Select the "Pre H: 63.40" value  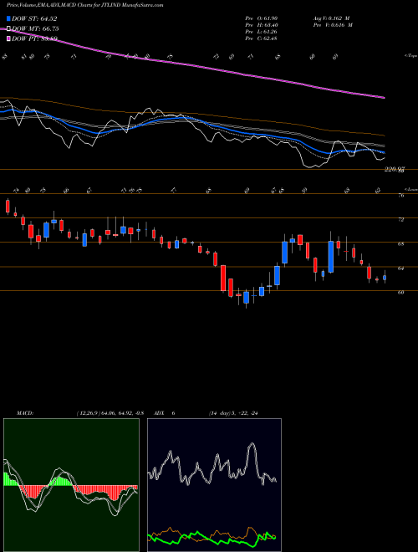263,25
